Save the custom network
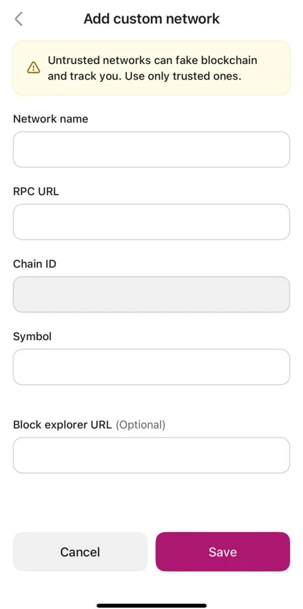Viewport: 303px width, 609px height. tap(223, 551)
